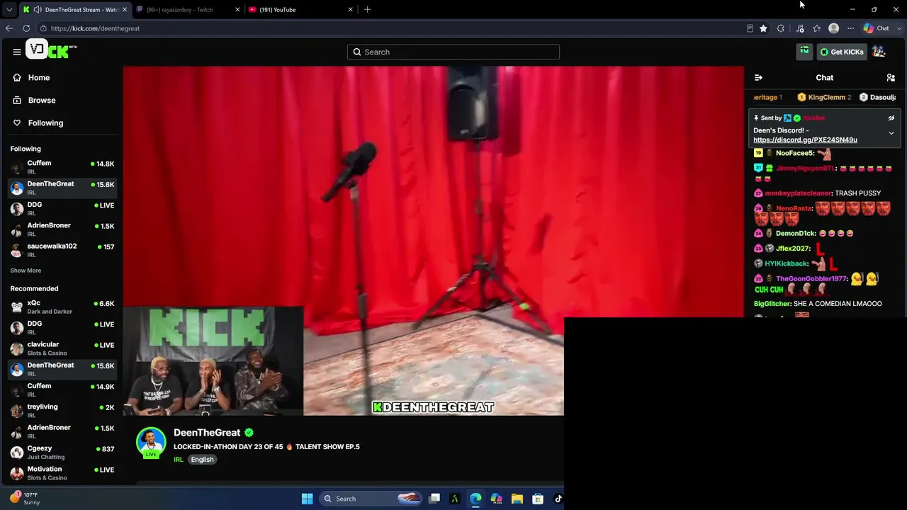Open saucewalka102 channel in Following list
The height and width of the screenshot is (510, 907).
62,250
